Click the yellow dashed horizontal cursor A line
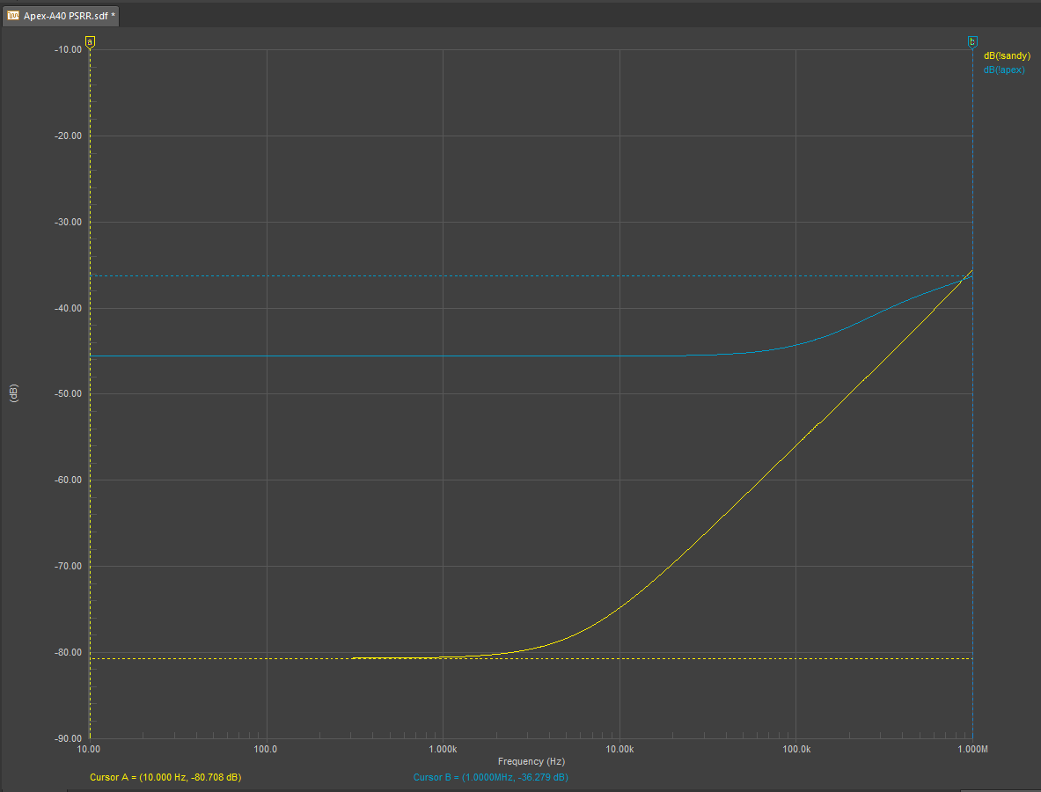Image resolution: width=1041 pixels, height=792 pixels. coord(531,659)
